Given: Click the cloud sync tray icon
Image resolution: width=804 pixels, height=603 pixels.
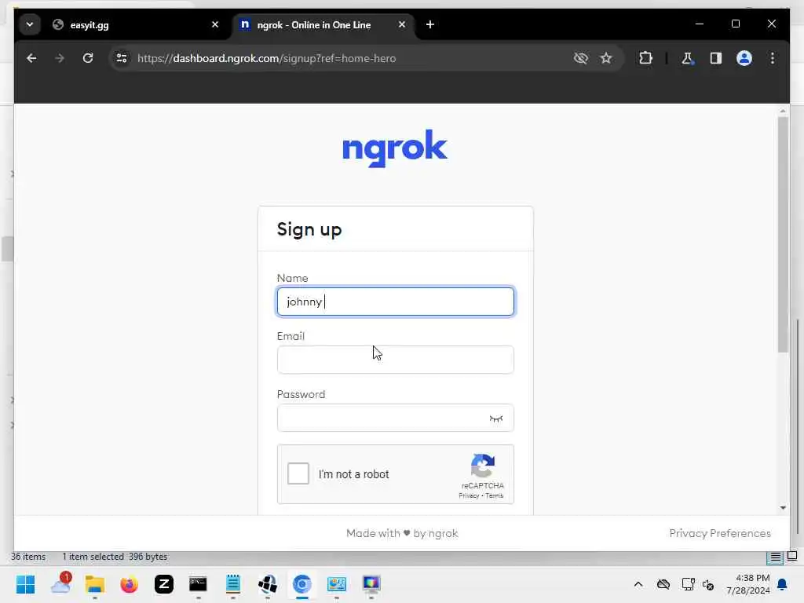Looking at the screenshot, I should (x=663, y=584).
